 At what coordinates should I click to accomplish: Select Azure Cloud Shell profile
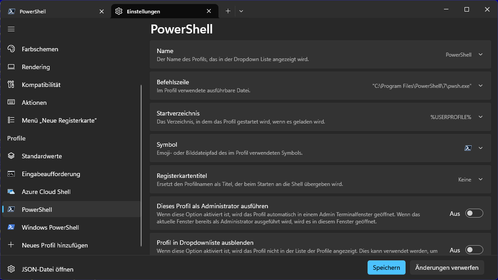pyautogui.click(x=71, y=192)
